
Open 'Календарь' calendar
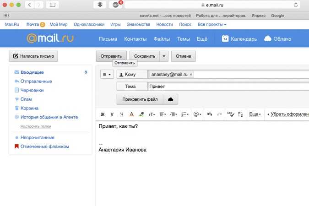point(239,39)
